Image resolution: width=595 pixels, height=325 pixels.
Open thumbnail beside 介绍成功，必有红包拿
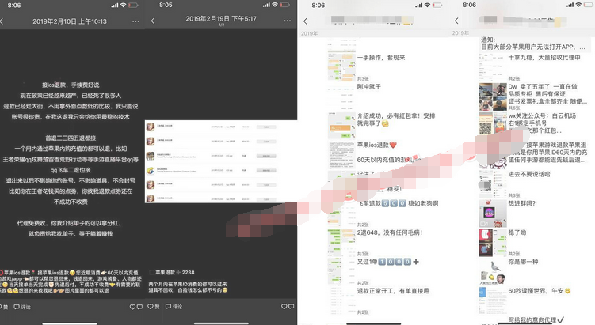point(341,126)
